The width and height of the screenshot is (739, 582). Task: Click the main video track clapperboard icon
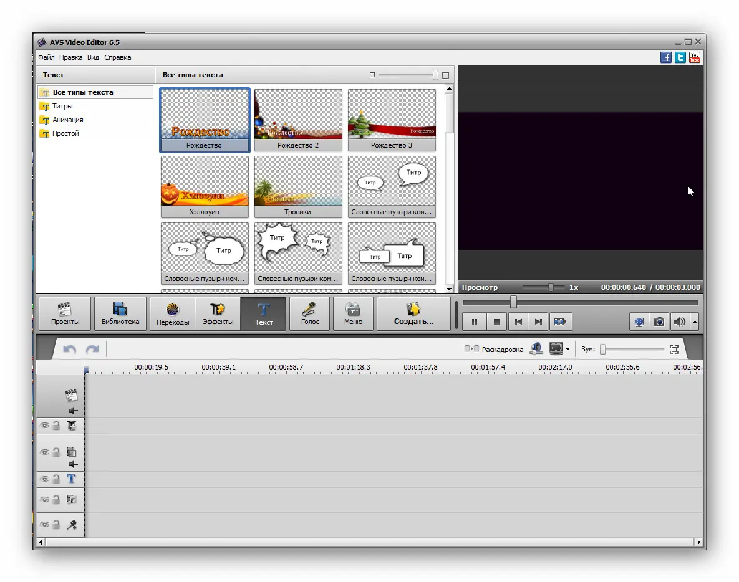pyautogui.click(x=71, y=395)
